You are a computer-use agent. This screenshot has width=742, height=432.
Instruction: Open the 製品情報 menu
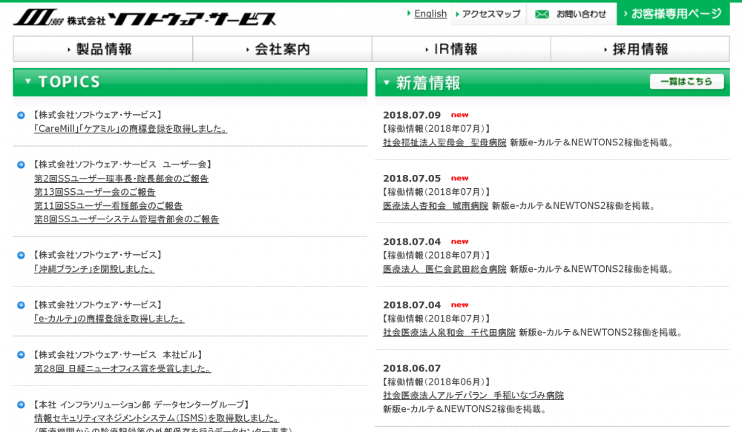pyautogui.click(x=102, y=49)
